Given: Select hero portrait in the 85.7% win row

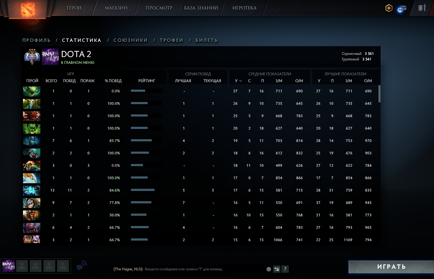Looking at the screenshot, I should click(x=32, y=141).
